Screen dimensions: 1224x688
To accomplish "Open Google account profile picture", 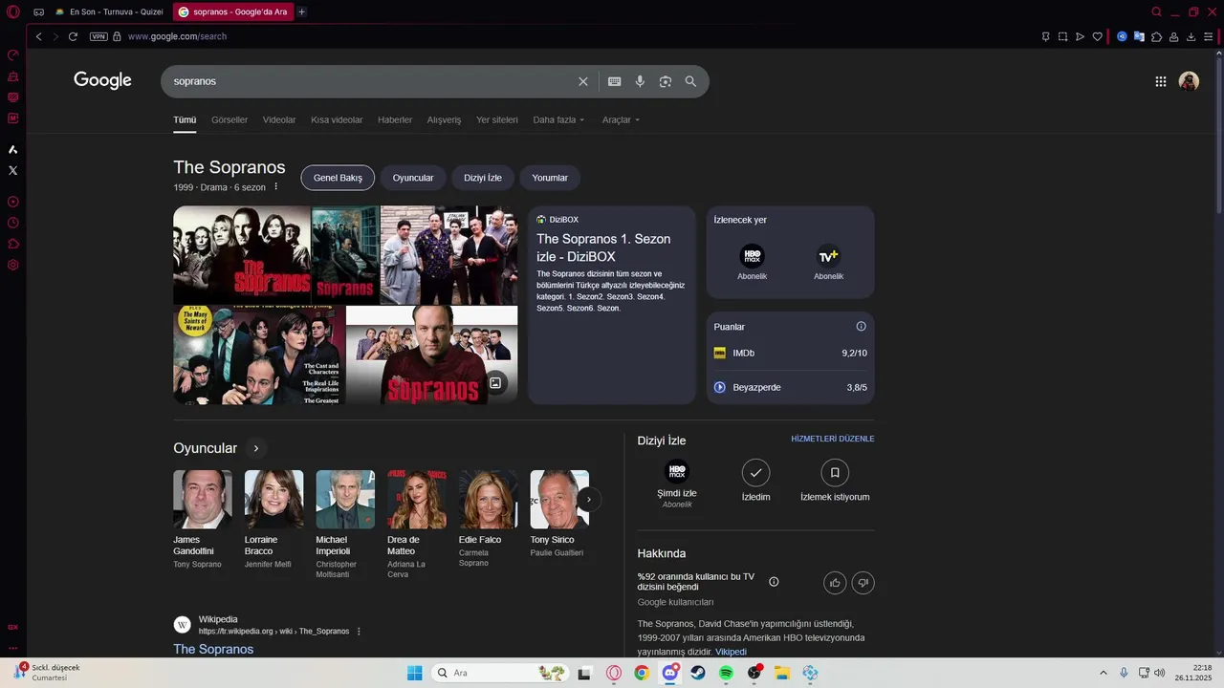I will pyautogui.click(x=1189, y=81).
